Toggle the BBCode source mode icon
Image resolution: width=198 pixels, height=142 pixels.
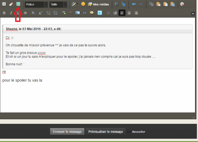click(x=4, y=4)
